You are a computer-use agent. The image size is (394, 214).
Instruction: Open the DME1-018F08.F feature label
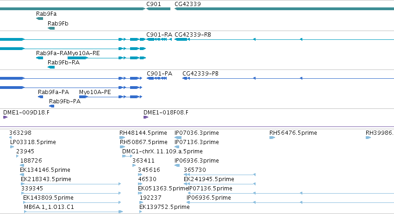point(166,113)
